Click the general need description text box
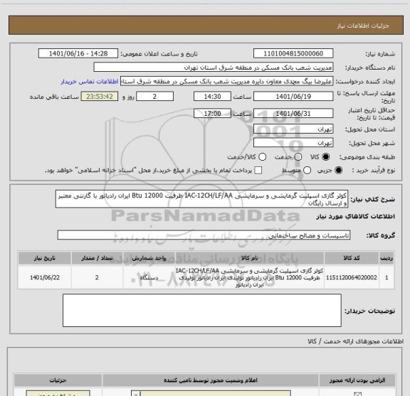The image size is (410, 396). 201,199
